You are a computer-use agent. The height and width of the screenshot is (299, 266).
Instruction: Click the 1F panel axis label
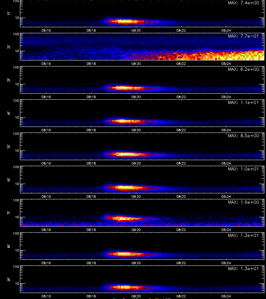[9, 13]
